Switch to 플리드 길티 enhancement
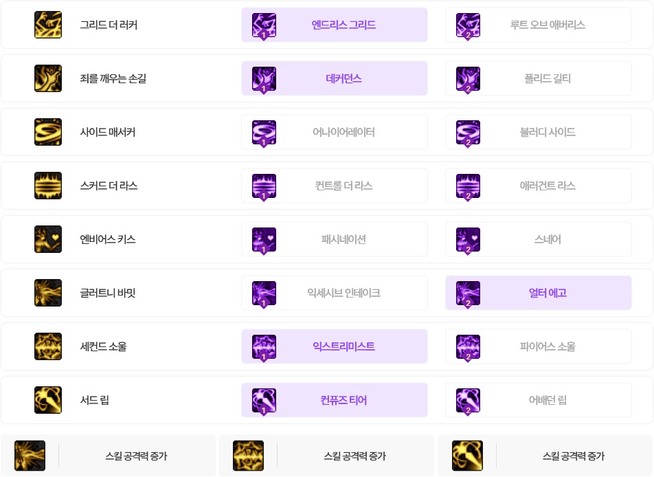Viewport: 654px width, 477px height. coord(539,78)
